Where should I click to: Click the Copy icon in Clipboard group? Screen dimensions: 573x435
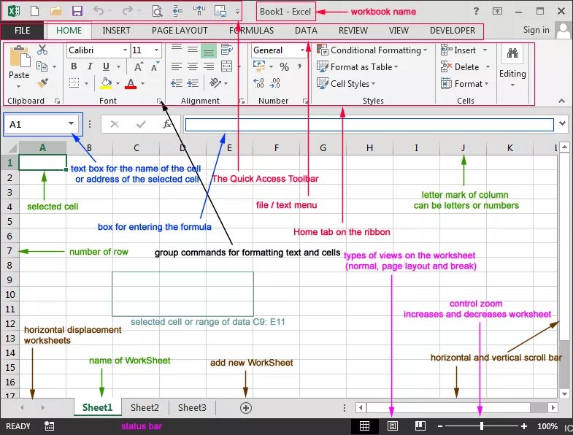[x=42, y=66]
